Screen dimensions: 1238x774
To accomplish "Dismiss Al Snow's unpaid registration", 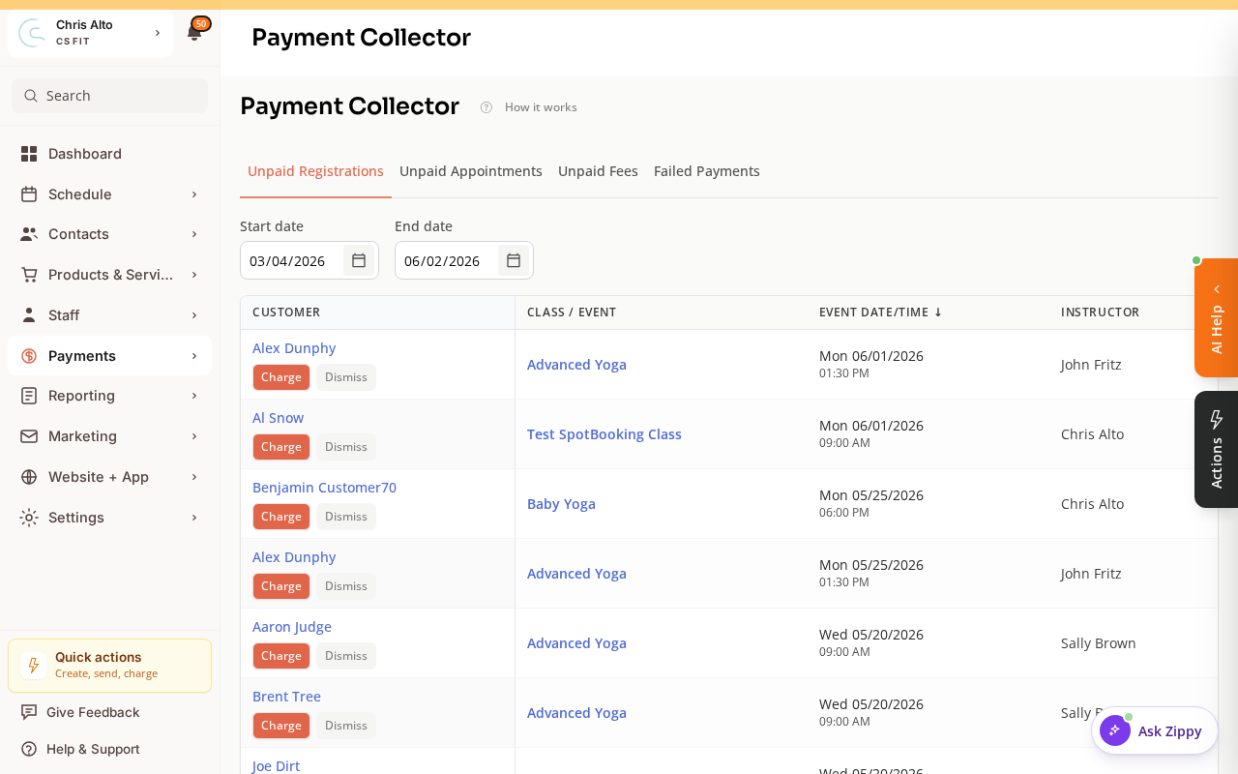I will click(346, 447).
